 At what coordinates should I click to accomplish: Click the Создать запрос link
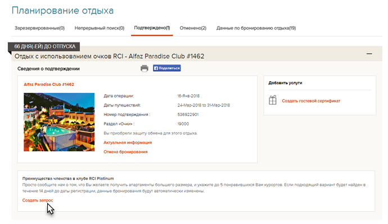[x=38, y=200]
